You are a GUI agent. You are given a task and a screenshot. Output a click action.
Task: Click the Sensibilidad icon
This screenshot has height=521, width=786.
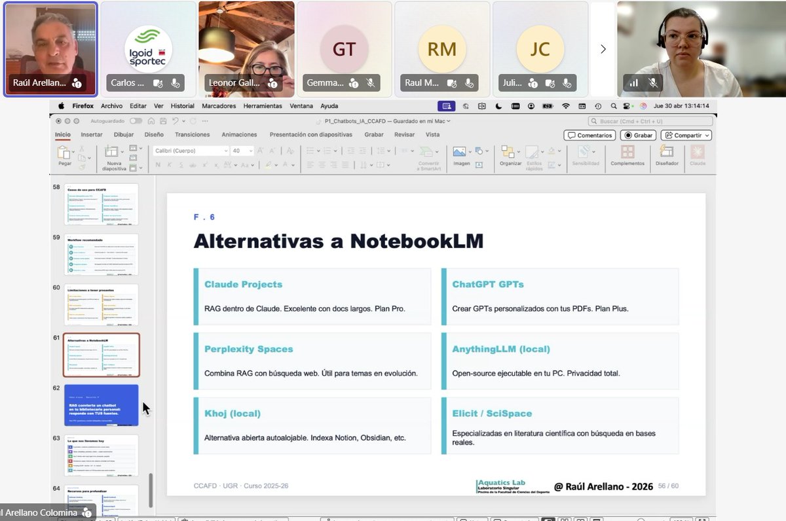click(x=584, y=151)
